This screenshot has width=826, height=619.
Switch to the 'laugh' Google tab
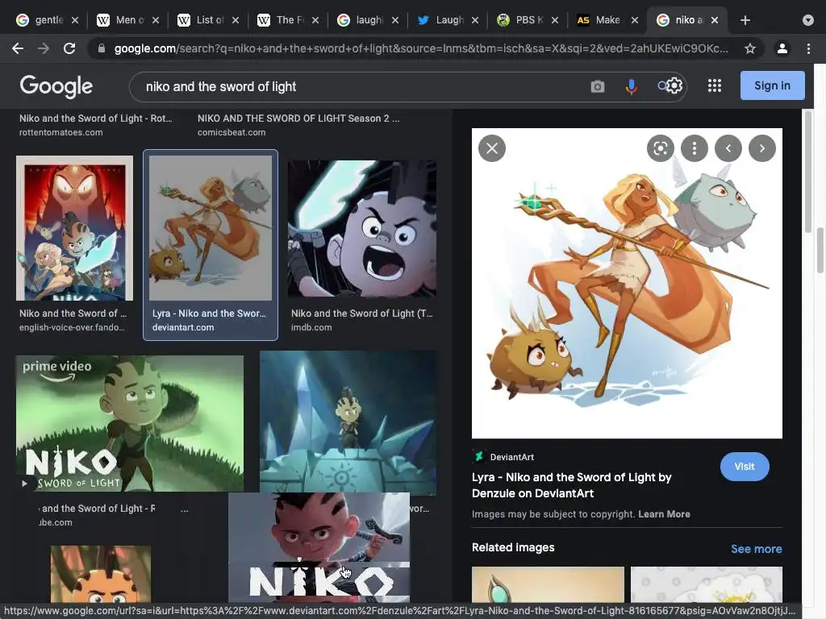pyautogui.click(x=369, y=20)
